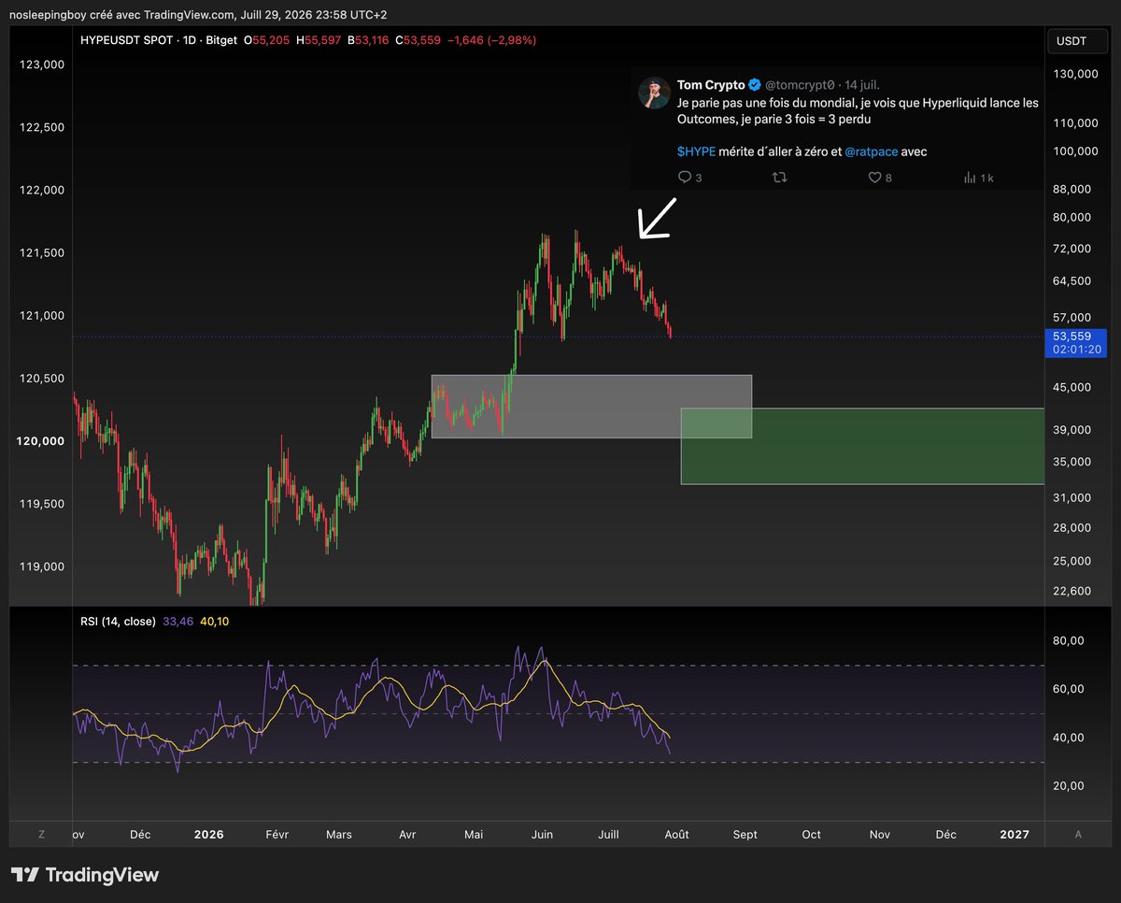1121x903 pixels.
Task: Click the purple RSI value 33,46
Action: [177, 620]
